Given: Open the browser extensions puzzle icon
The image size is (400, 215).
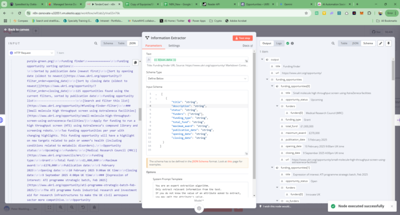Looking at the screenshot, I should point(369,13).
